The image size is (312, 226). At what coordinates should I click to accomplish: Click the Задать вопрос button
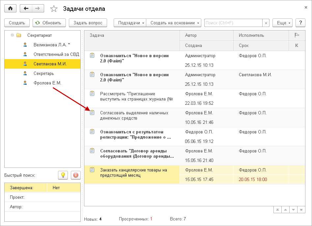88,23
